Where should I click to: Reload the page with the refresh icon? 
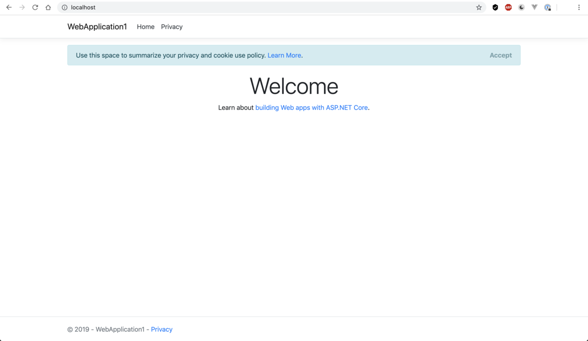pyautogui.click(x=35, y=7)
